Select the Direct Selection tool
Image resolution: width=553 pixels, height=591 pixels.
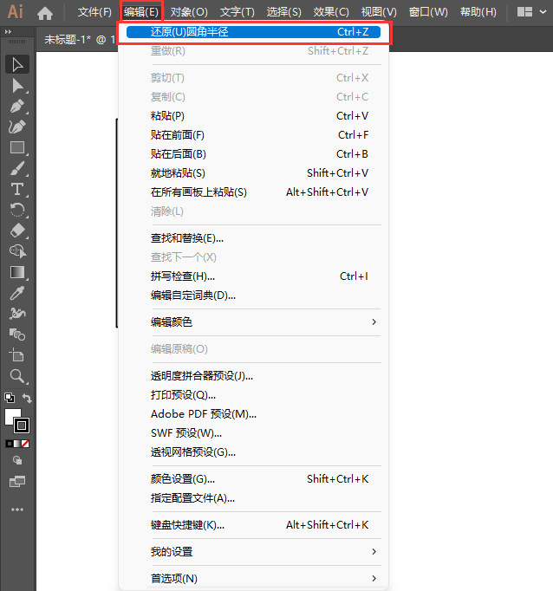point(17,86)
